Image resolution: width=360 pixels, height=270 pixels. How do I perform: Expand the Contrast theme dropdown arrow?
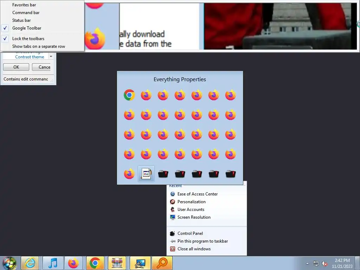pyautogui.click(x=51, y=56)
